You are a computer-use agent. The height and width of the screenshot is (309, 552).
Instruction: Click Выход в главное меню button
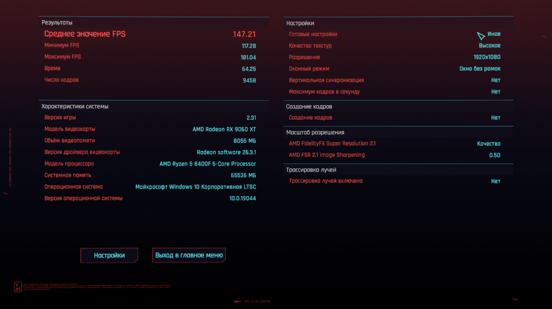click(x=189, y=255)
